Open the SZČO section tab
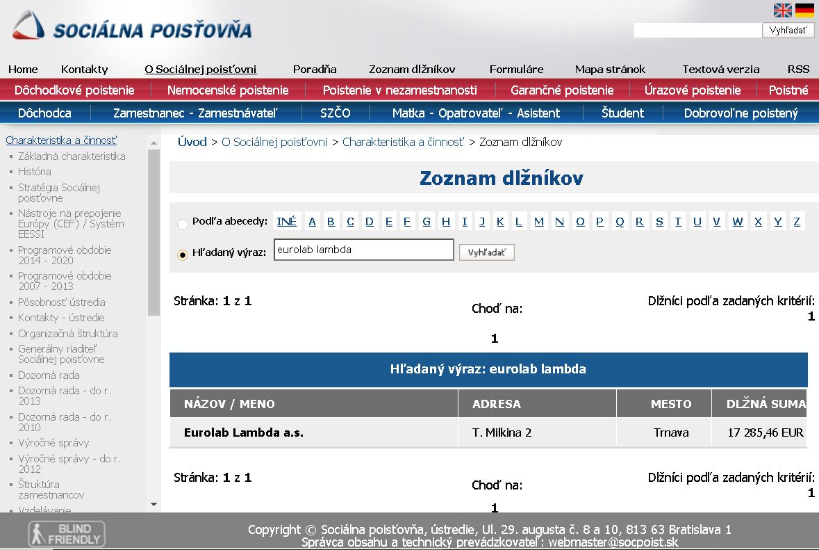This screenshot has height=550, width=819. tap(336, 113)
